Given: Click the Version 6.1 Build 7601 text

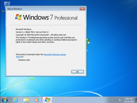Looking at the screenshot, I should click(x=32, y=32).
